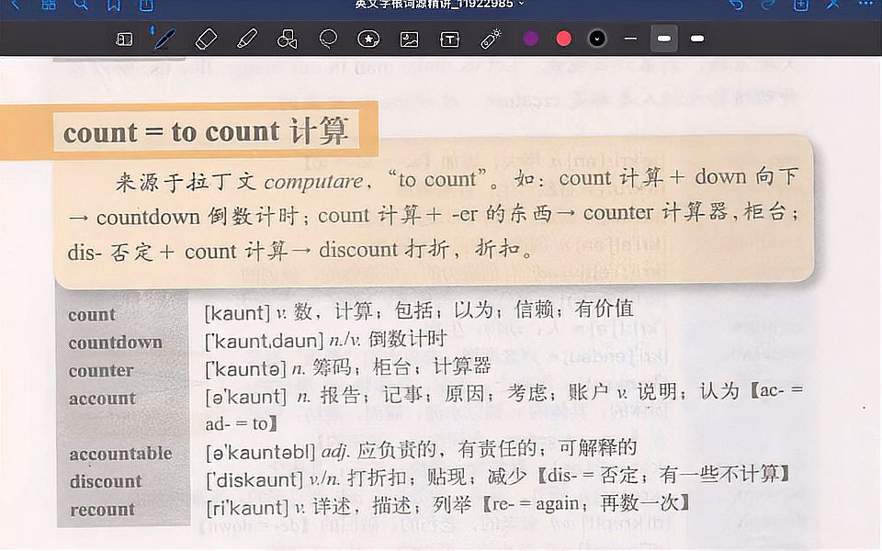Add a text box using the Text tool

point(450,39)
